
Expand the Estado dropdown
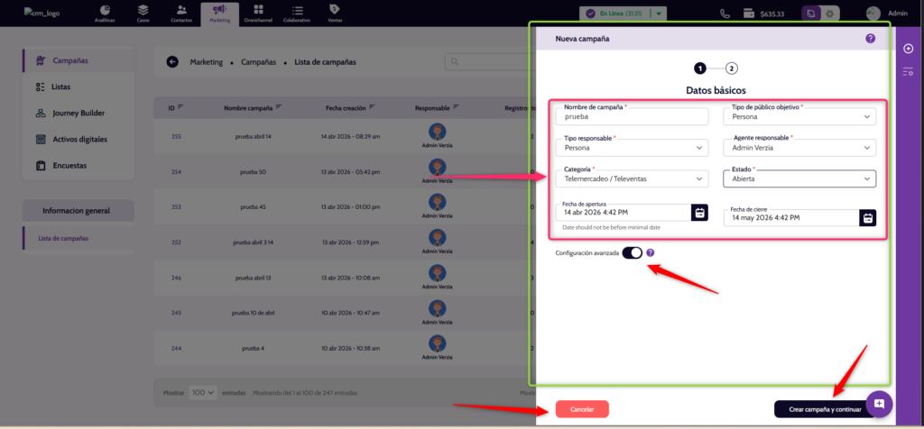[x=799, y=178]
